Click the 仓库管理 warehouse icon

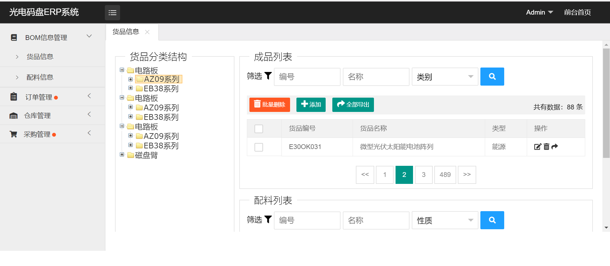click(13, 116)
